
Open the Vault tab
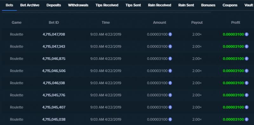click(x=249, y=5)
